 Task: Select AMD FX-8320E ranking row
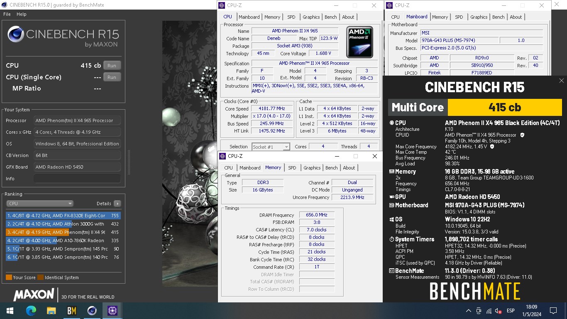[63, 216]
